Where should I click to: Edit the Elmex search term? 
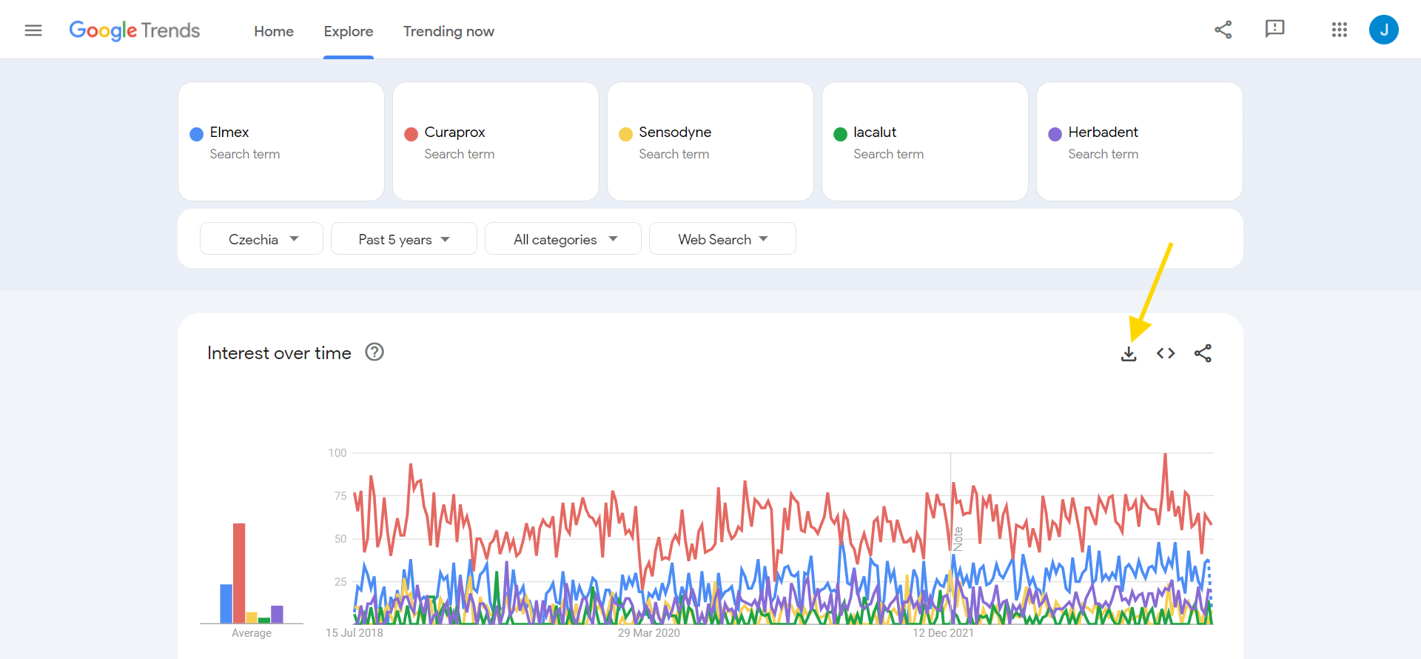tap(229, 133)
